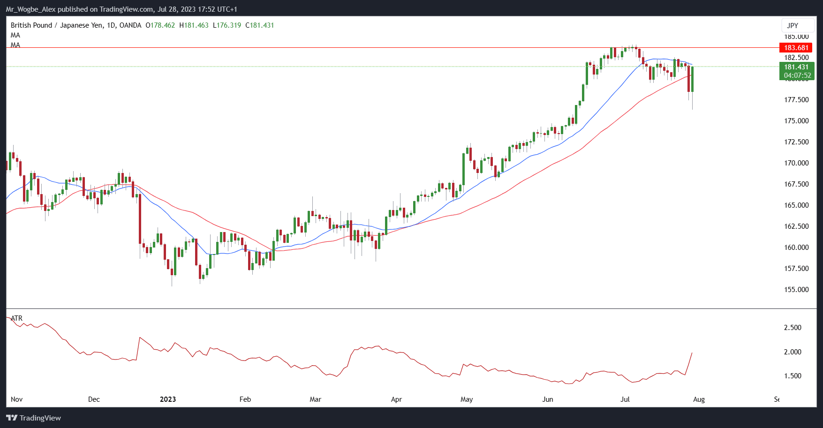Click the countdown timer 04:07:52
Screen dimensions: 823x428
(797, 75)
